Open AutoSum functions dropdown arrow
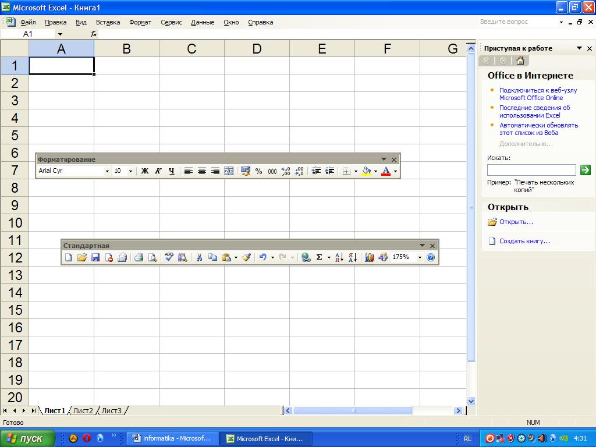 [329, 257]
